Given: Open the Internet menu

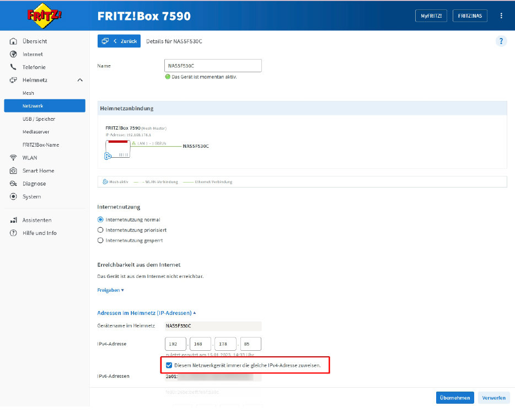Looking at the screenshot, I should (x=33, y=54).
